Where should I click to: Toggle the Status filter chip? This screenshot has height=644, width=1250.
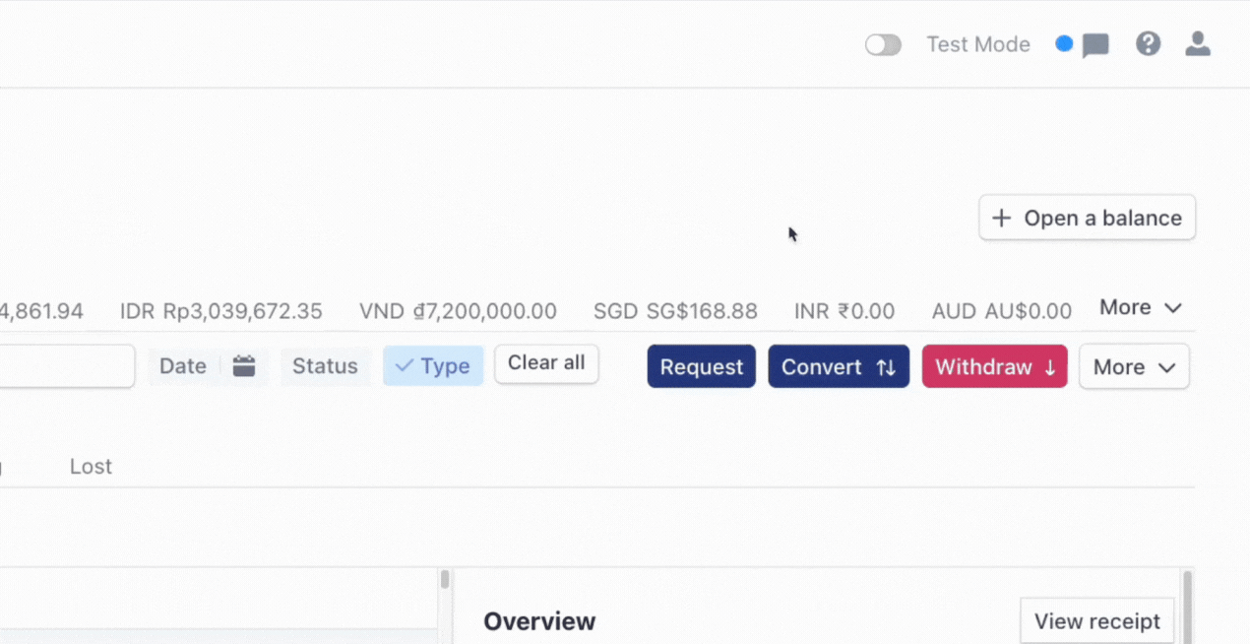[325, 366]
